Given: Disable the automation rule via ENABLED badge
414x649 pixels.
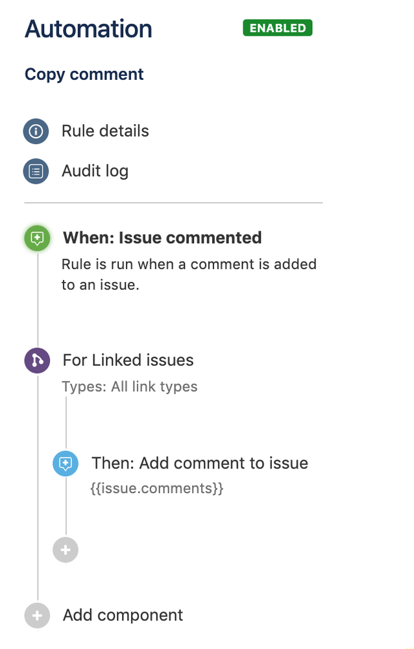Looking at the screenshot, I should [x=277, y=27].
